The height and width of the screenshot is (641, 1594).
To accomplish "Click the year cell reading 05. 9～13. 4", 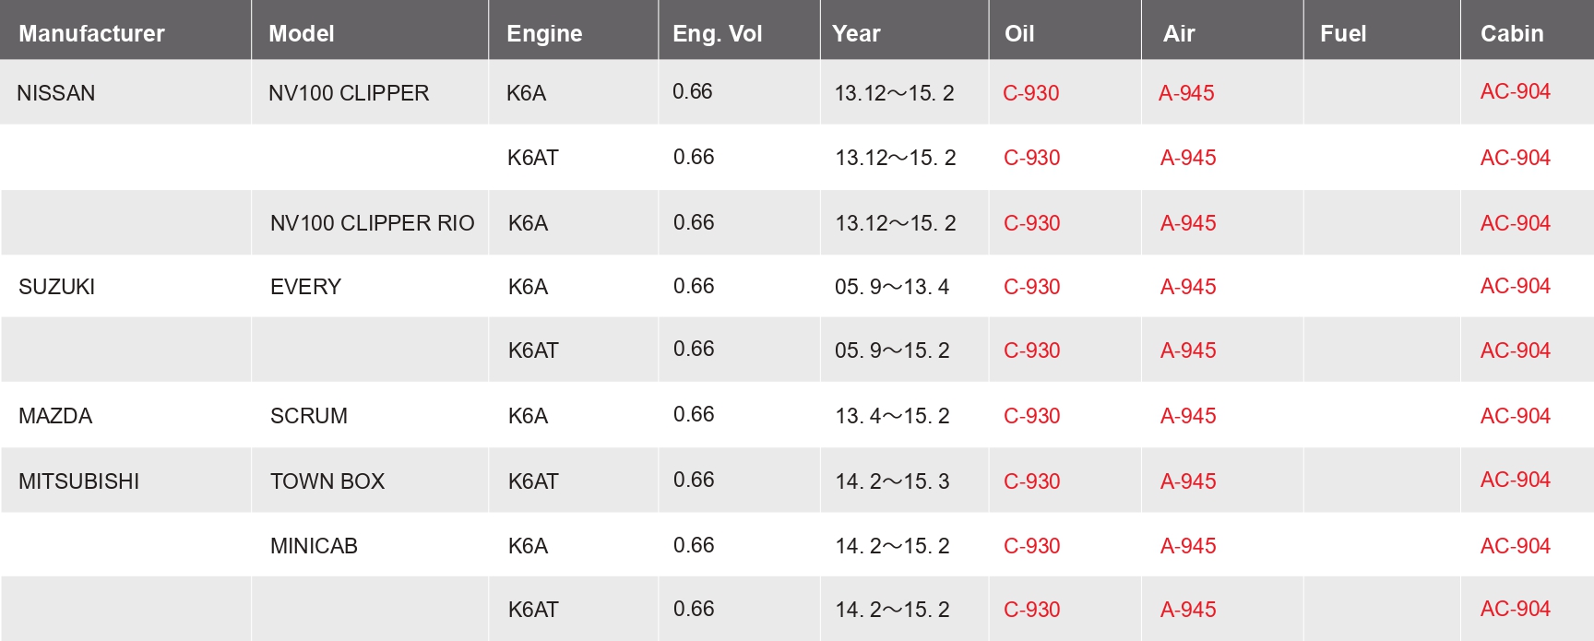I will (891, 287).
